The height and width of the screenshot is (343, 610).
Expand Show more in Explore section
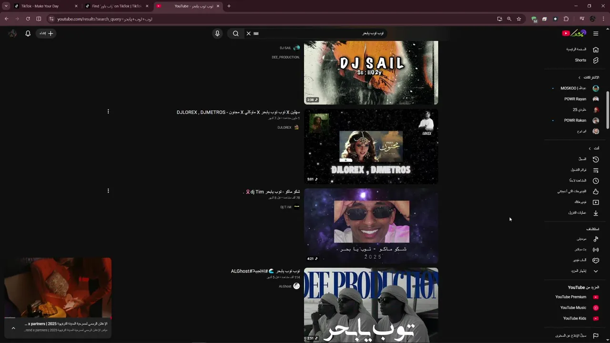584,271
